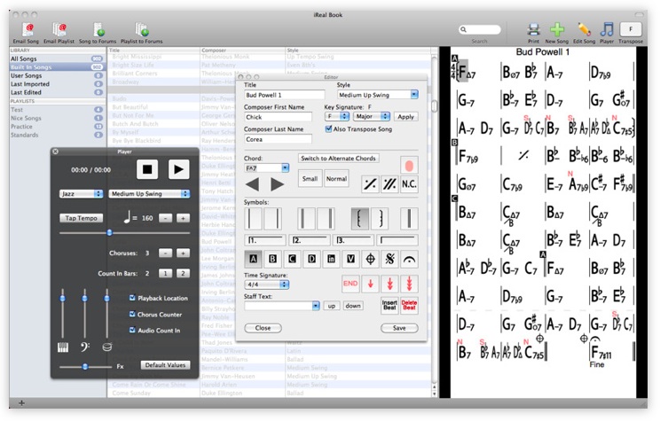
Task: Adjust the Fx slider in Player
Action: click(85, 366)
